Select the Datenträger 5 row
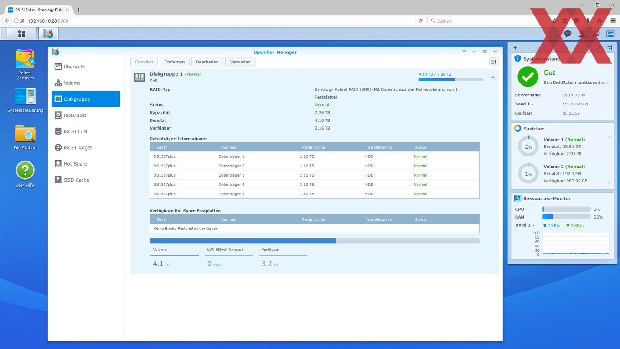This screenshot has width=620, height=349. point(315,194)
